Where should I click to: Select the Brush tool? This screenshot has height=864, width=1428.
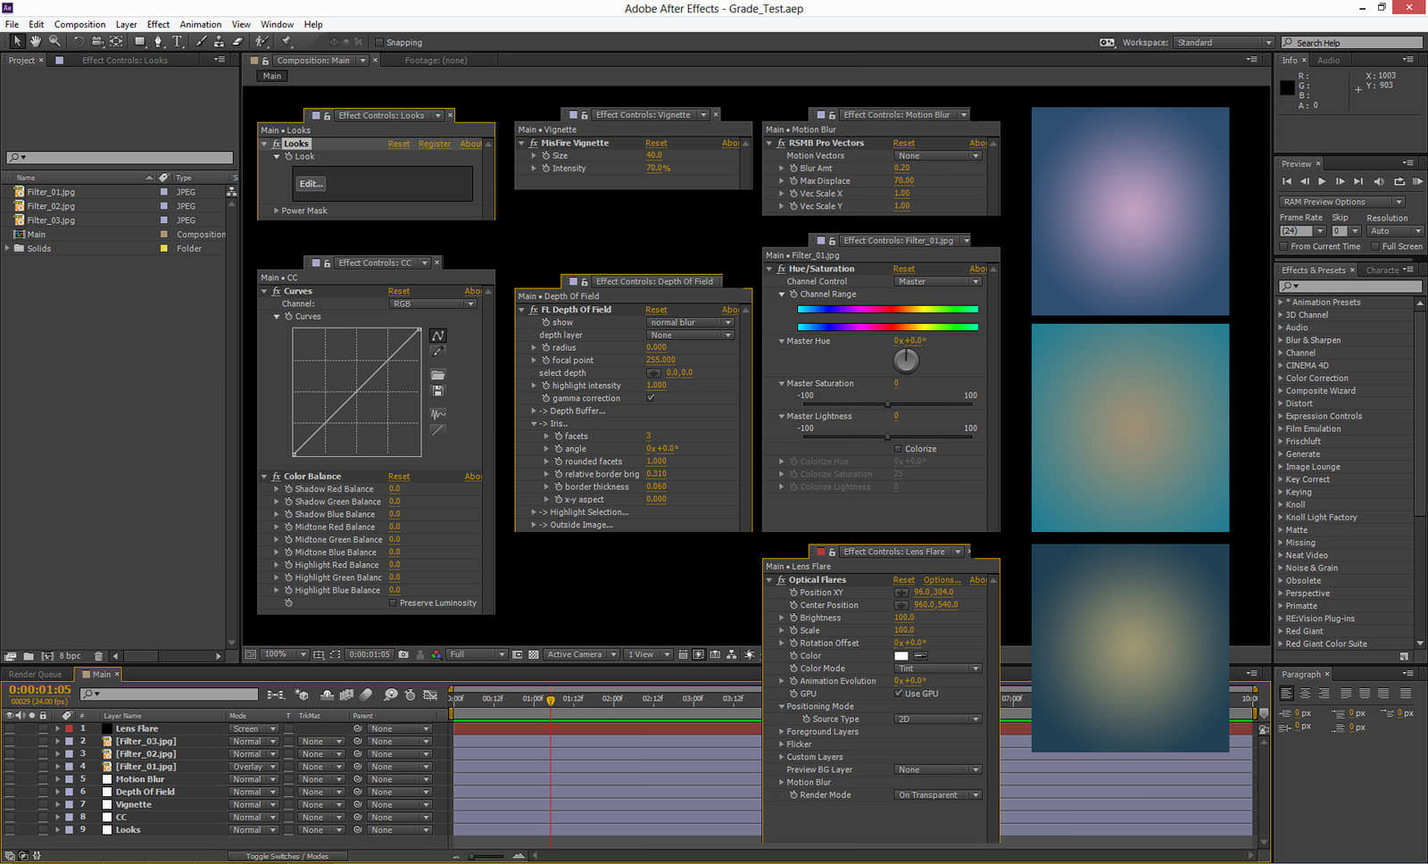point(202,41)
